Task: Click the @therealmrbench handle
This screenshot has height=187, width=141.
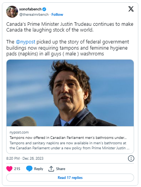Action: click(34, 15)
